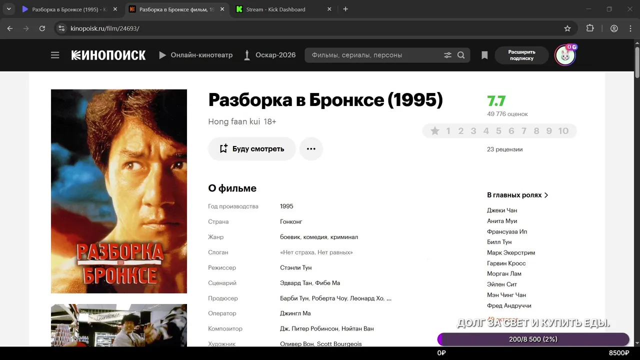Open actor Франсуаза Ип page

pyautogui.click(x=507, y=231)
